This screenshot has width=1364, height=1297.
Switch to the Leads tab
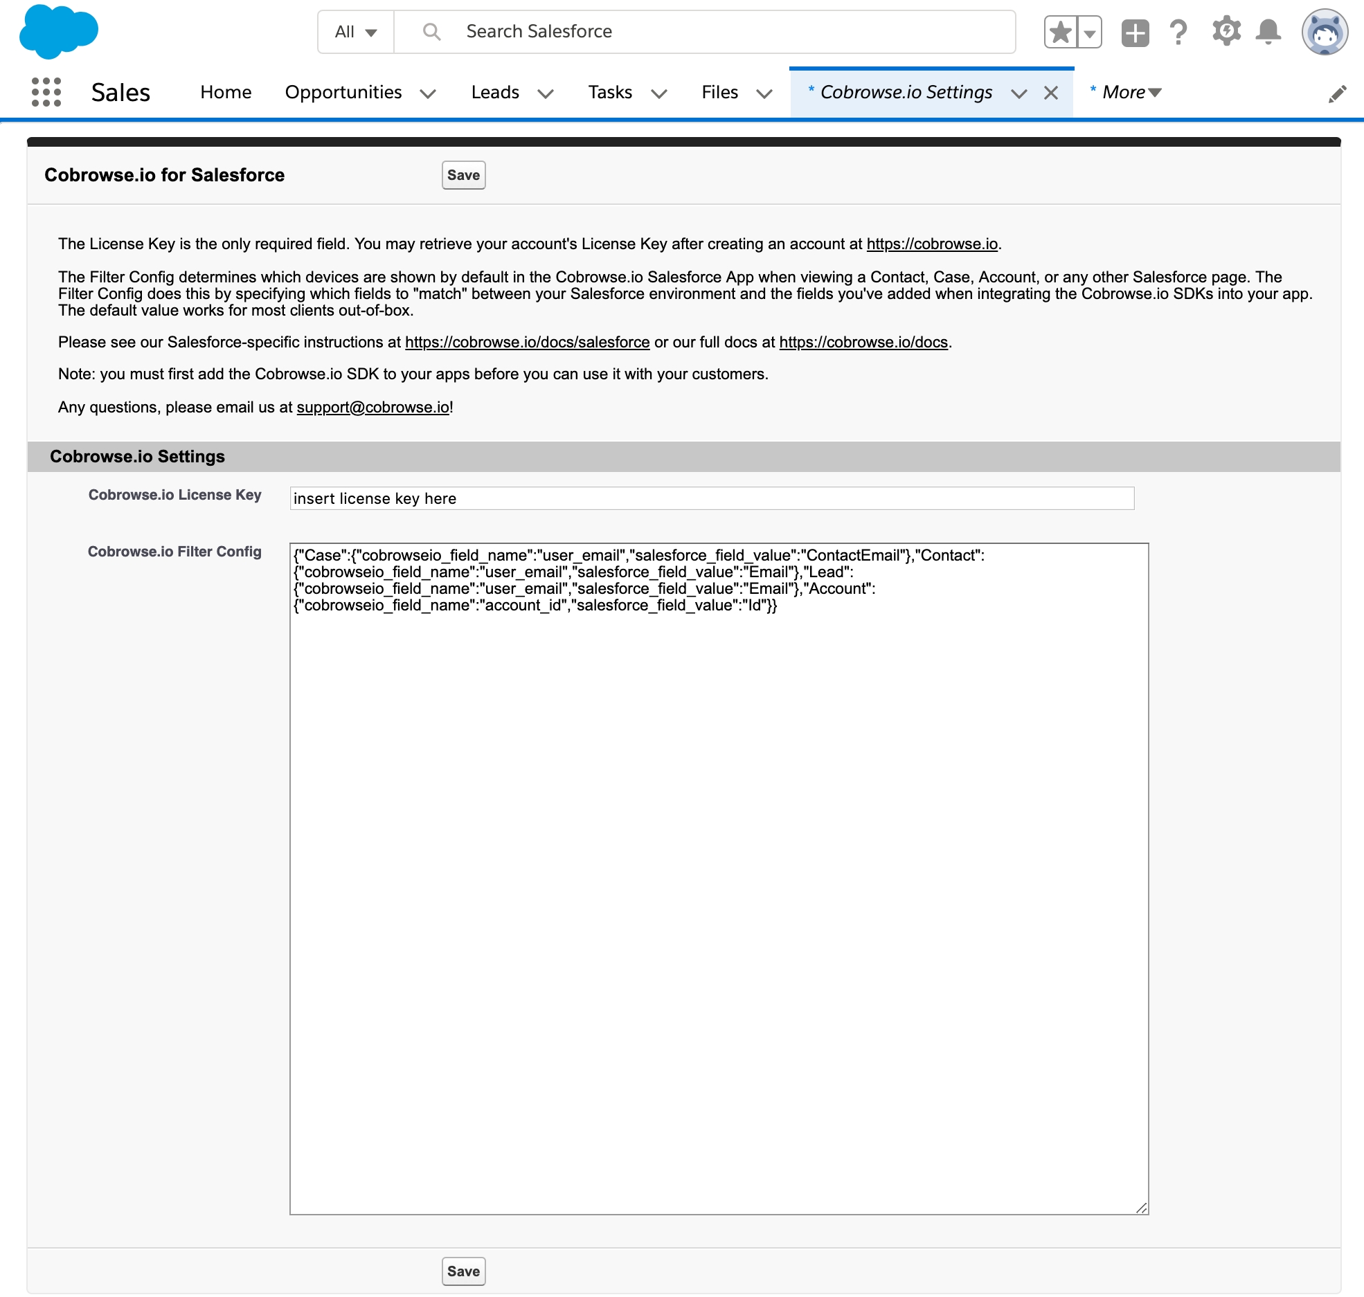[495, 92]
